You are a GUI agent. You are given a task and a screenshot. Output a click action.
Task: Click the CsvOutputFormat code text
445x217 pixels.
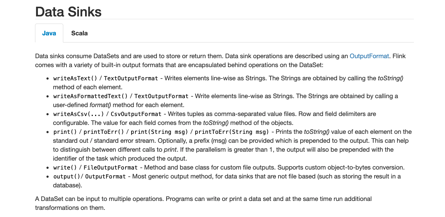tap(136, 114)
